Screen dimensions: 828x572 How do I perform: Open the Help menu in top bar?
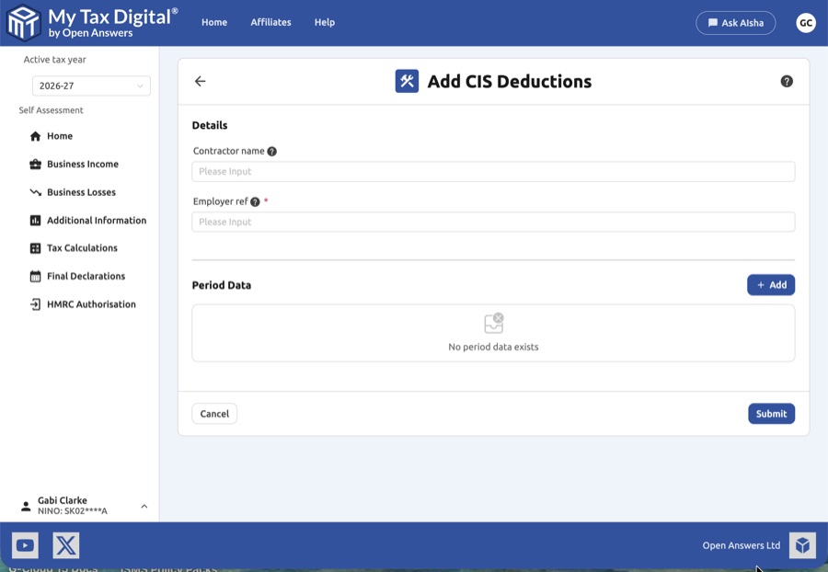click(325, 23)
